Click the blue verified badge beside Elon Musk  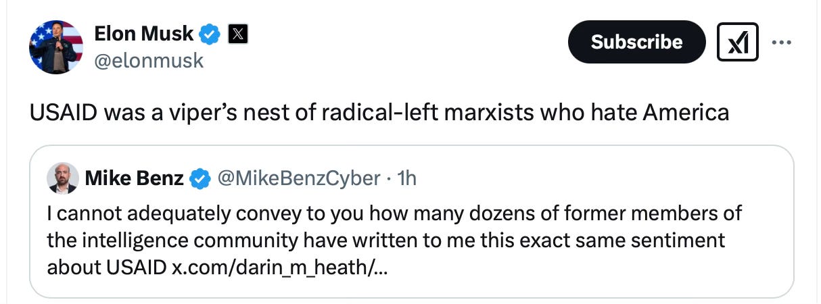pyautogui.click(x=211, y=32)
